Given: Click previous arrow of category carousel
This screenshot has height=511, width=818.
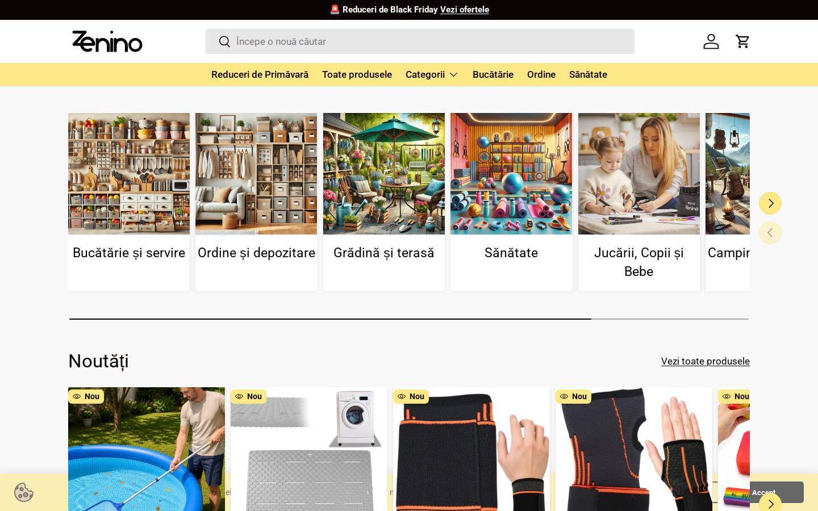Looking at the screenshot, I should (770, 233).
